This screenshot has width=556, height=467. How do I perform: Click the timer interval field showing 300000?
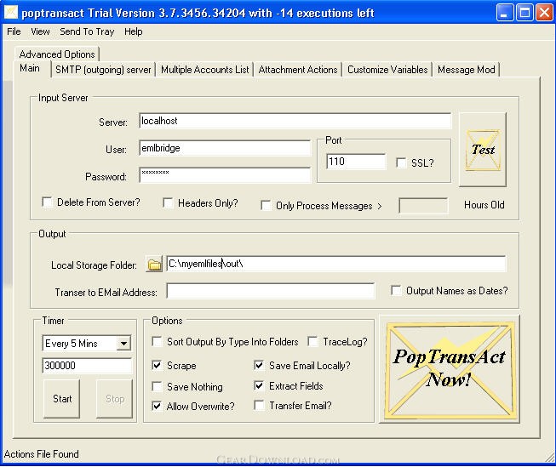pyautogui.click(x=87, y=366)
